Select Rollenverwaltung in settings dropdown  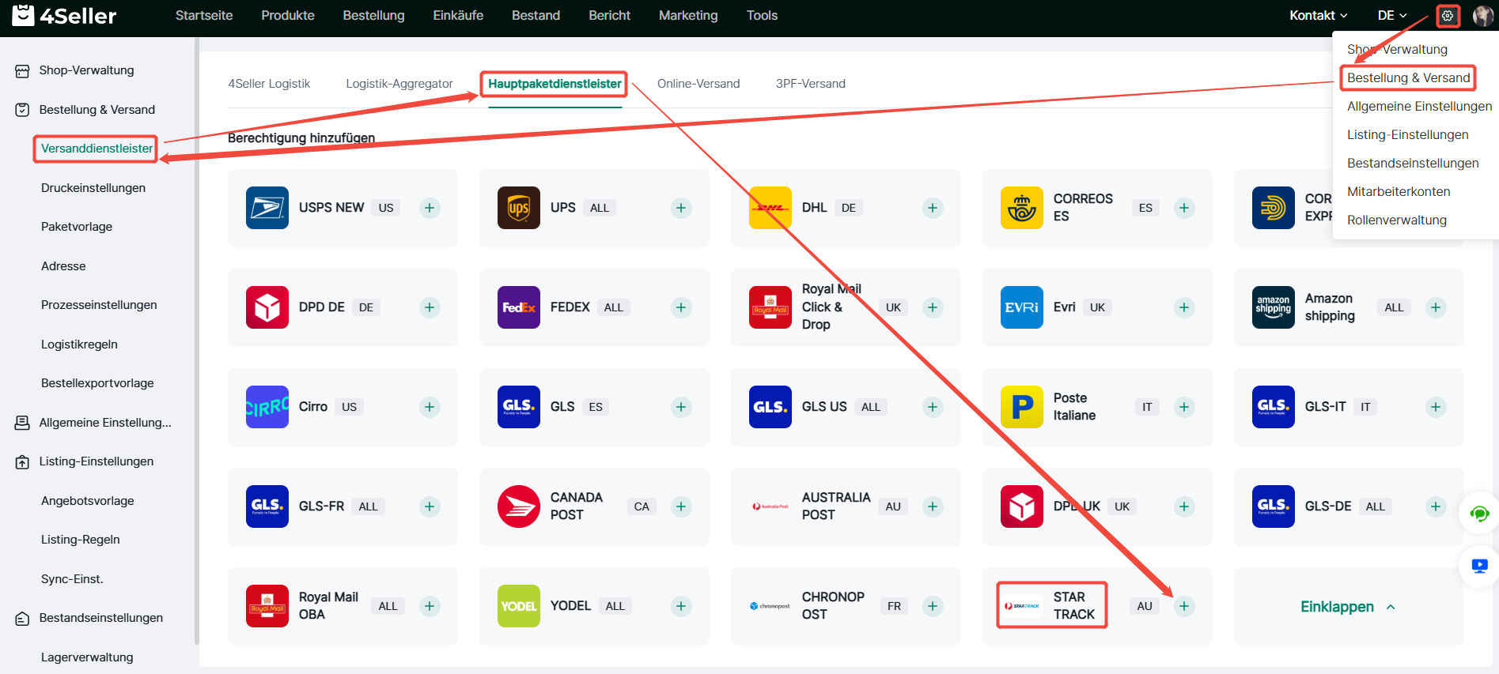1397,220
